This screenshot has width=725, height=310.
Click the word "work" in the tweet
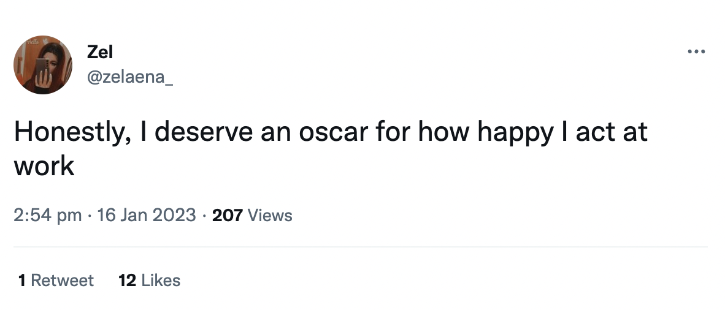coord(44,165)
